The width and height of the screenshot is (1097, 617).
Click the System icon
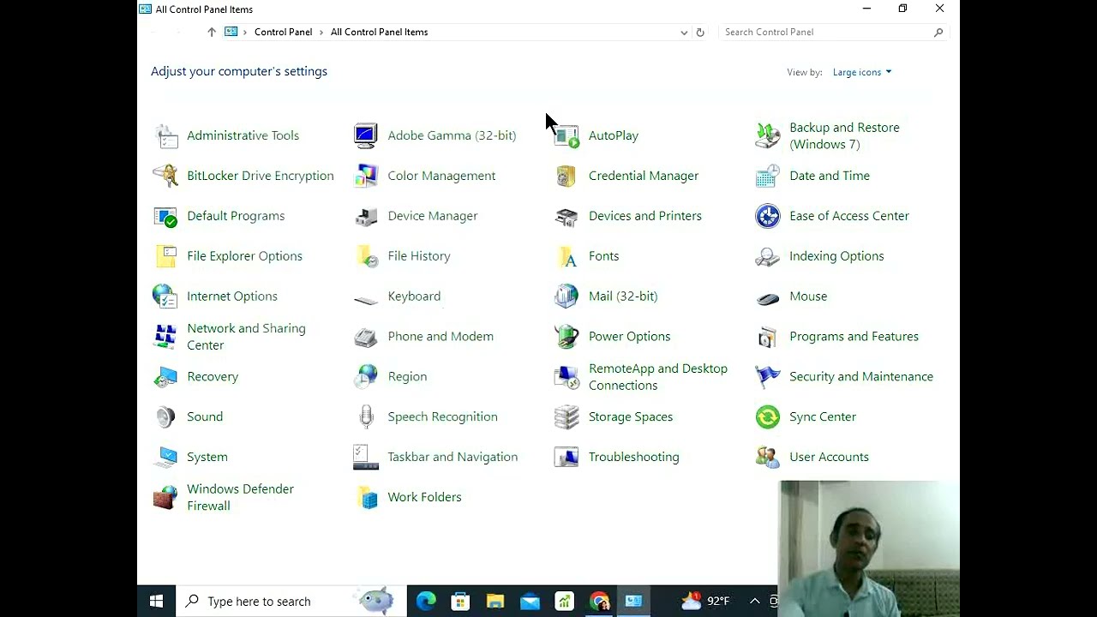click(x=165, y=458)
